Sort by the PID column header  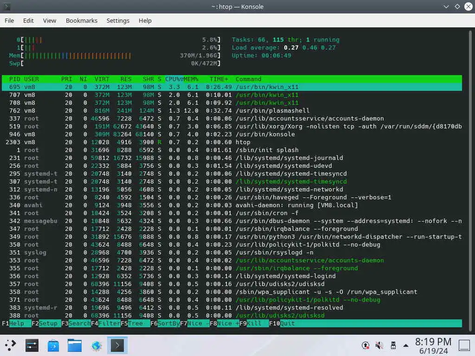(14, 79)
